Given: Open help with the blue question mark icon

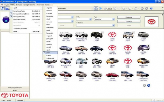Looking at the screenshot, I should tap(151, 8).
